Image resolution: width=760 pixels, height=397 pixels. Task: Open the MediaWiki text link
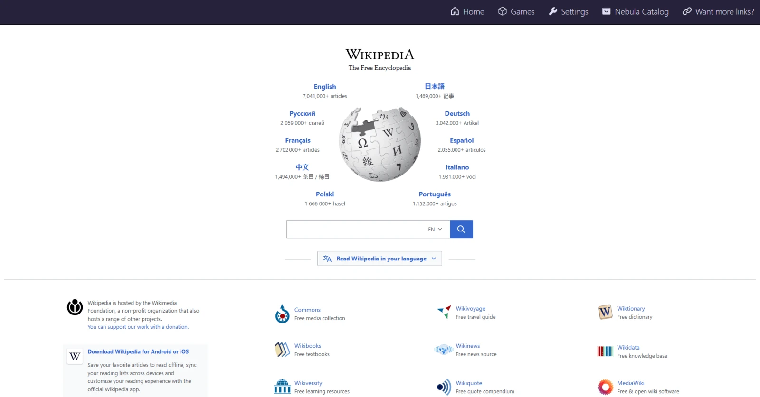(x=631, y=383)
